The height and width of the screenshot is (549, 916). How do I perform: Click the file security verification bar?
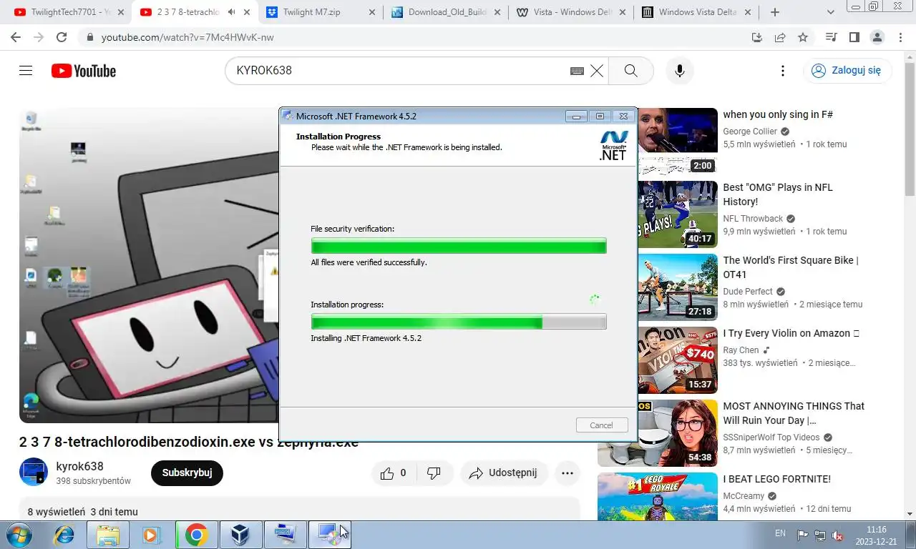tap(459, 246)
